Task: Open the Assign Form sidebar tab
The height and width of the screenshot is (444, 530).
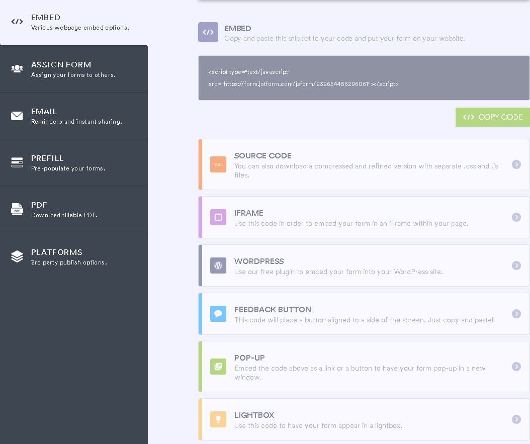Action: click(x=74, y=69)
